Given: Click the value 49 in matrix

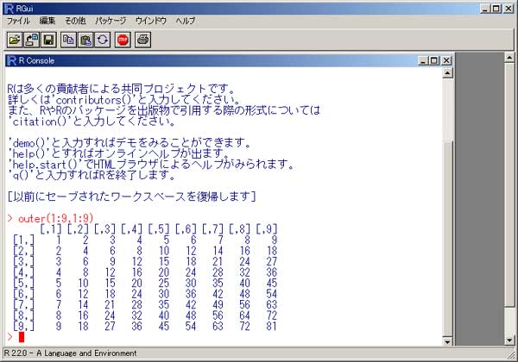Looking at the screenshot, I should click(x=218, y=304).
